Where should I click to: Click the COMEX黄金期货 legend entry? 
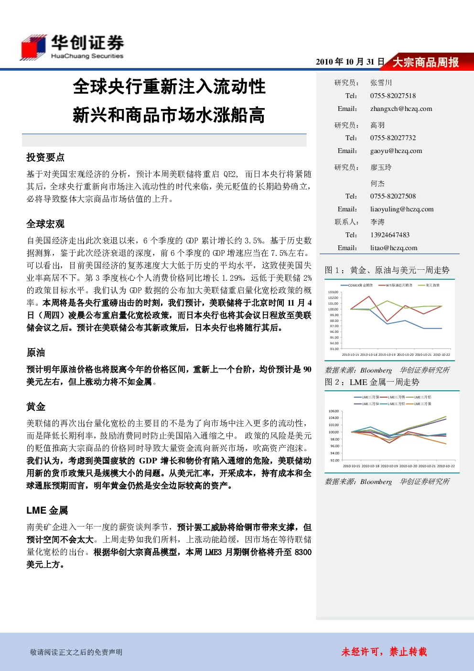(356, 285)
